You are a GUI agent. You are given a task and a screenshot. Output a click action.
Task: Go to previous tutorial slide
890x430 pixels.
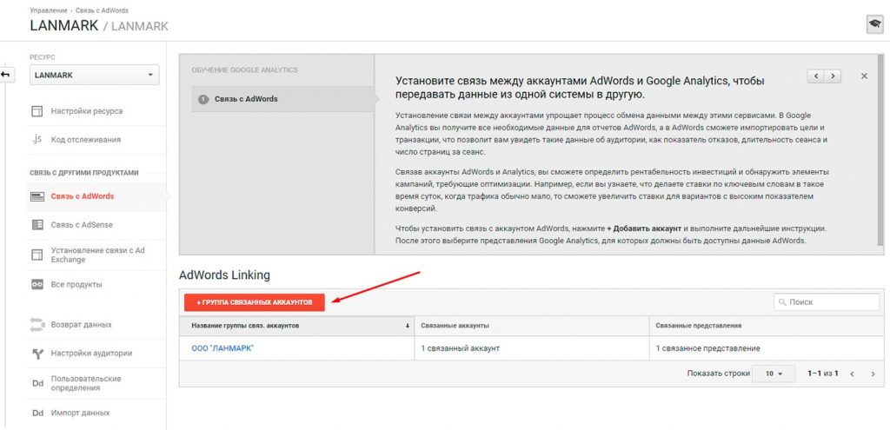815,76
